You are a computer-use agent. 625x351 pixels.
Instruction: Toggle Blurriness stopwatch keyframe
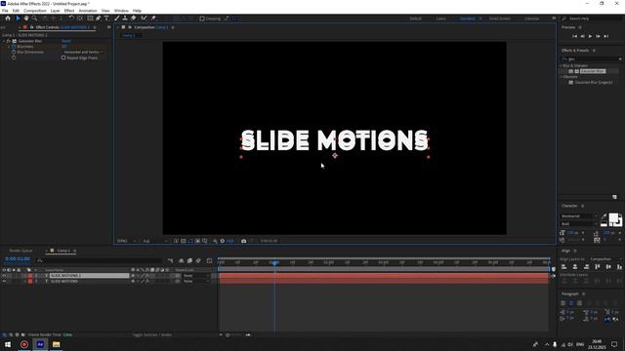pos(14,47)
